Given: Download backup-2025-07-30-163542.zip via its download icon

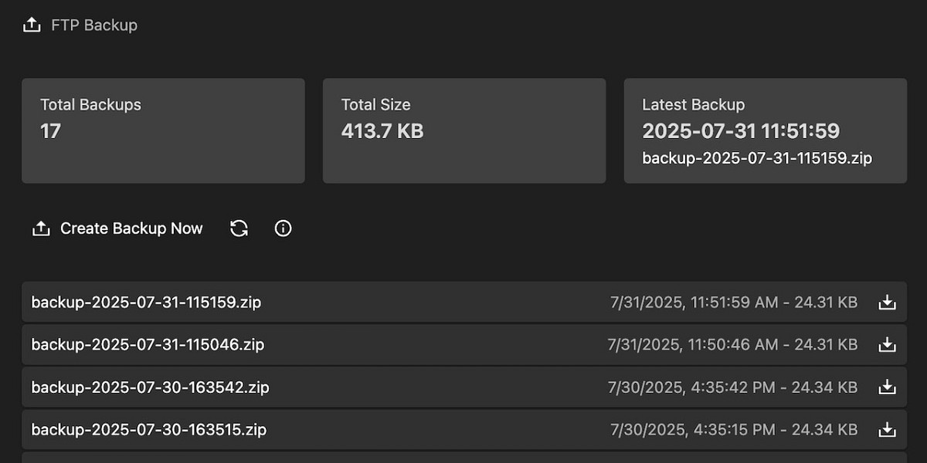Looking at the screenshot, I should 888,387.
